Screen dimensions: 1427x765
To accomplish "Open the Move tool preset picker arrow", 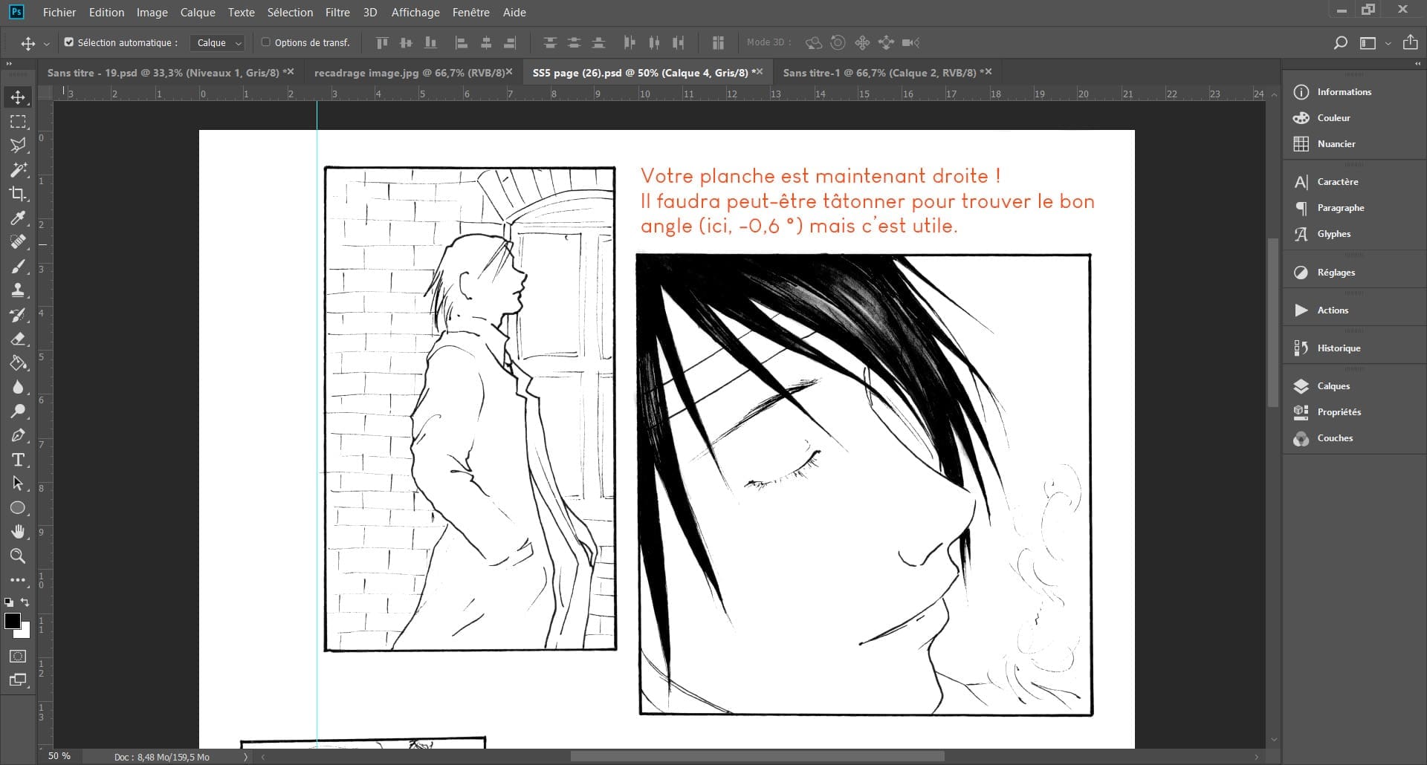I will 47,44.
